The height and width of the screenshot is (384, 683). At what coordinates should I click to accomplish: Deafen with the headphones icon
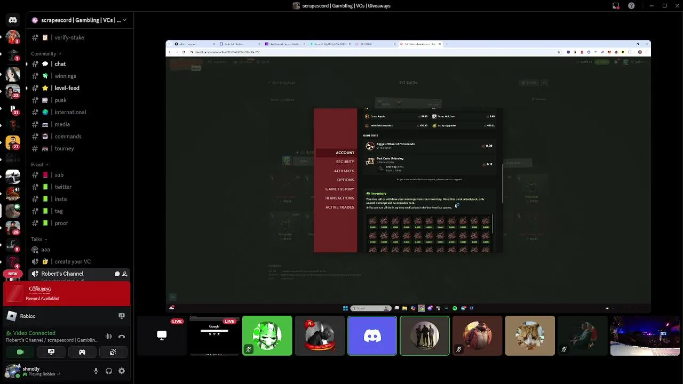pyautogui.click(x=109, y=371)
